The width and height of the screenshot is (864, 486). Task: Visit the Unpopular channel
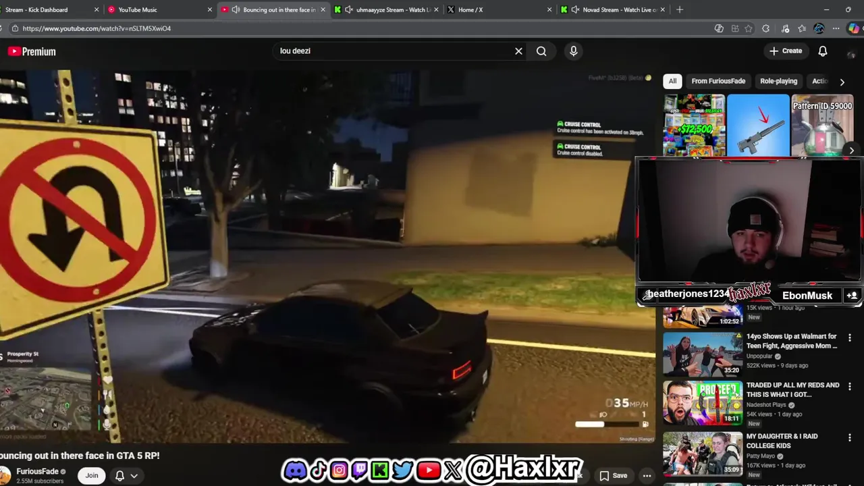759,356
